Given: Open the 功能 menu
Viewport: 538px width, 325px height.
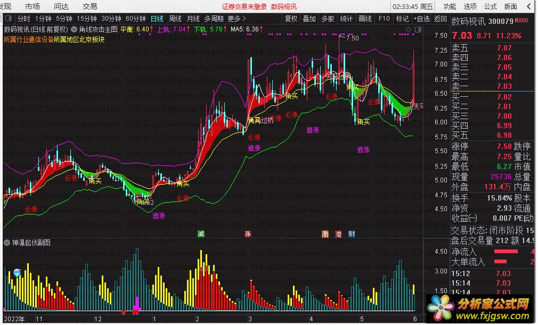Looking at the screenshot, I should tap(450, 6).
